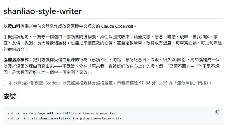
Task: Click the line starting 回，是太想回得好
Action: coord(48,72)
